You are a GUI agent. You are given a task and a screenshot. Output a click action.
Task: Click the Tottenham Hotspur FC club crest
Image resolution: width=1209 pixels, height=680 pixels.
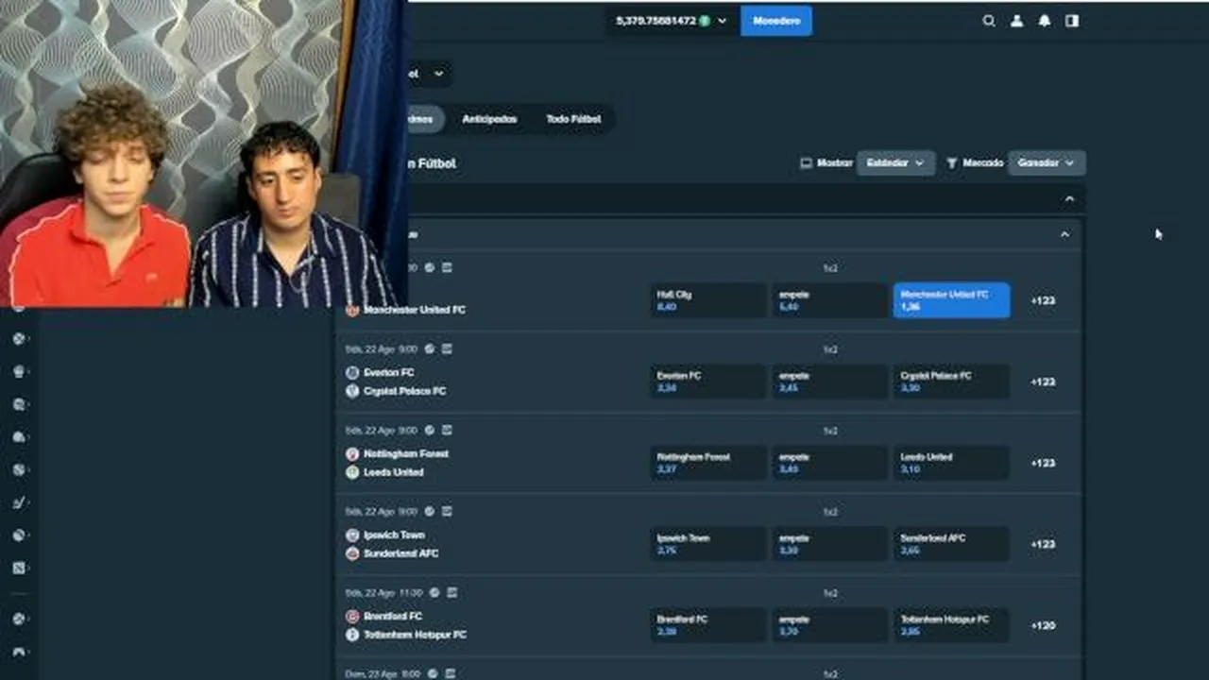click(x=352, y=635)
